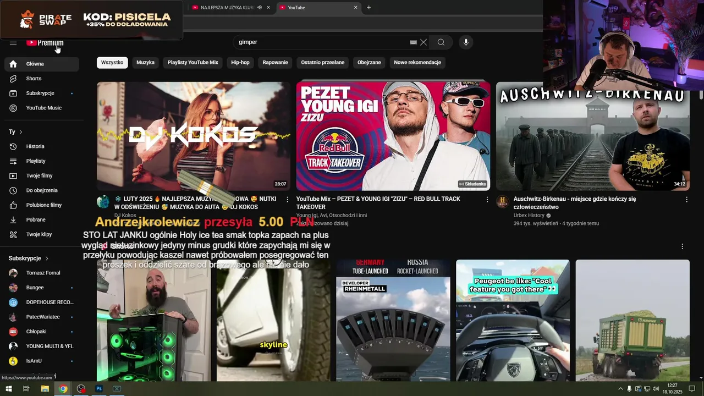Open File Explorer from the taskbar
This screenshot has width=704, height=396.
pyautogui.click(x=45, y=389)
